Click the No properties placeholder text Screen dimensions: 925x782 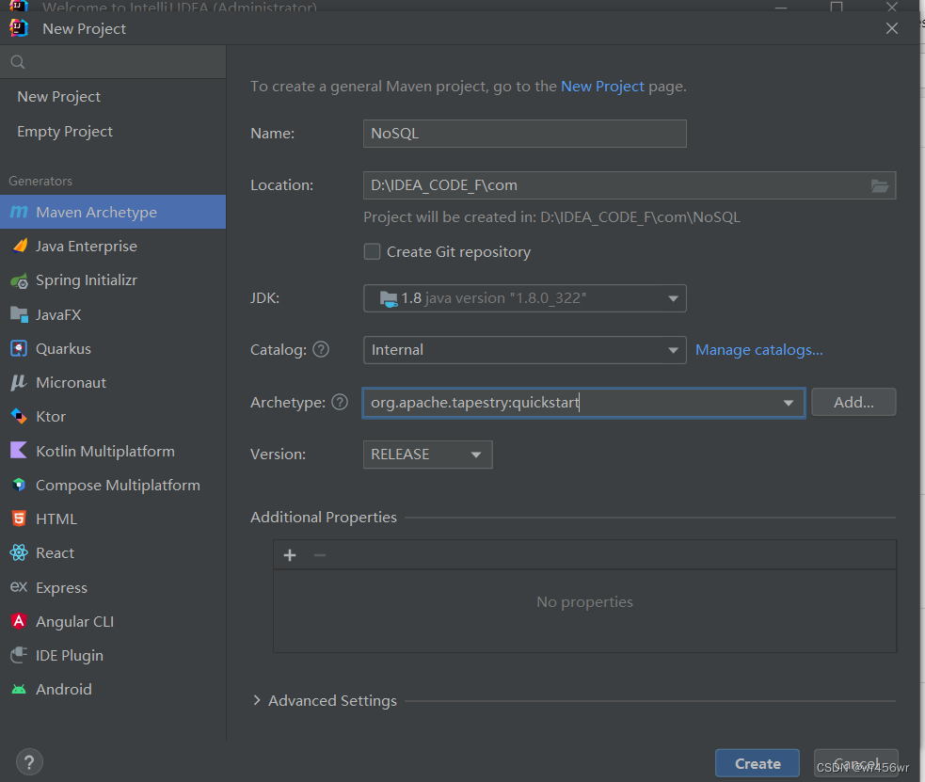584,602
